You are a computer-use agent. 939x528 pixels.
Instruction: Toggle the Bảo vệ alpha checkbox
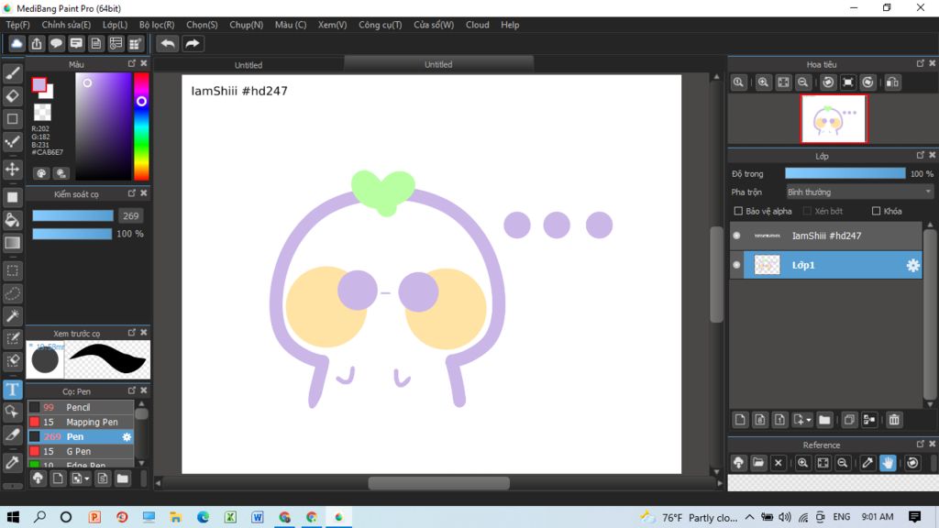(x=738, y=212)
